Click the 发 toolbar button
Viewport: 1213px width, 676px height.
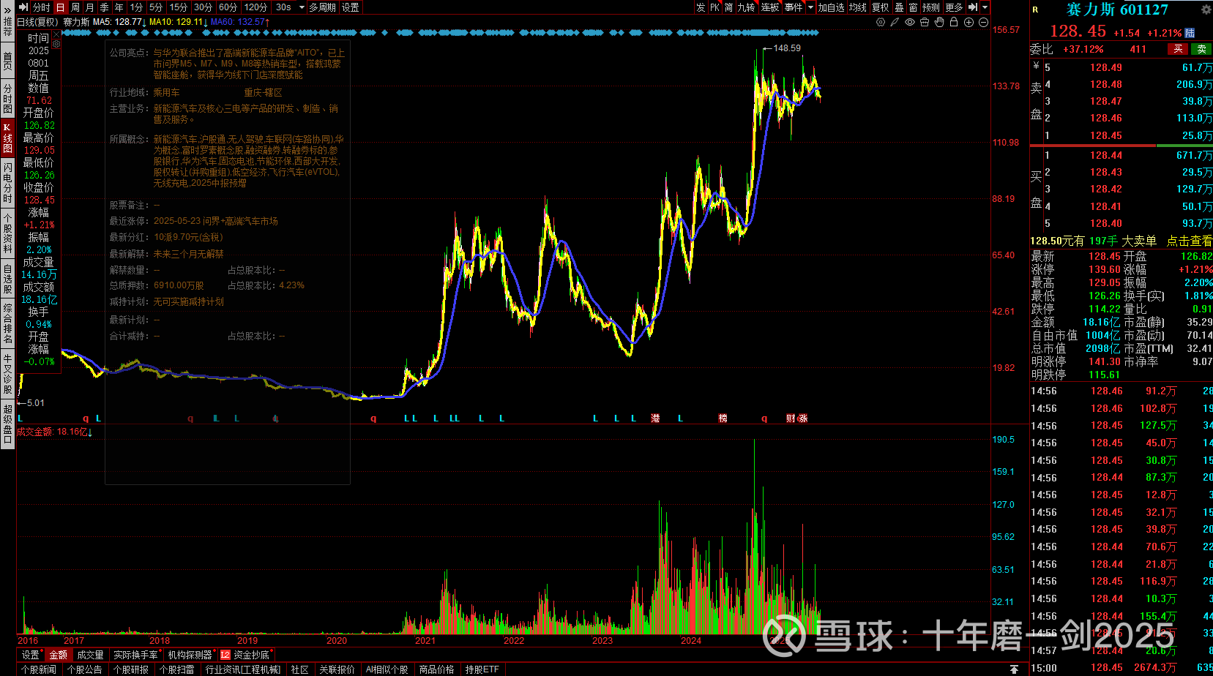(x=701, y=7)
